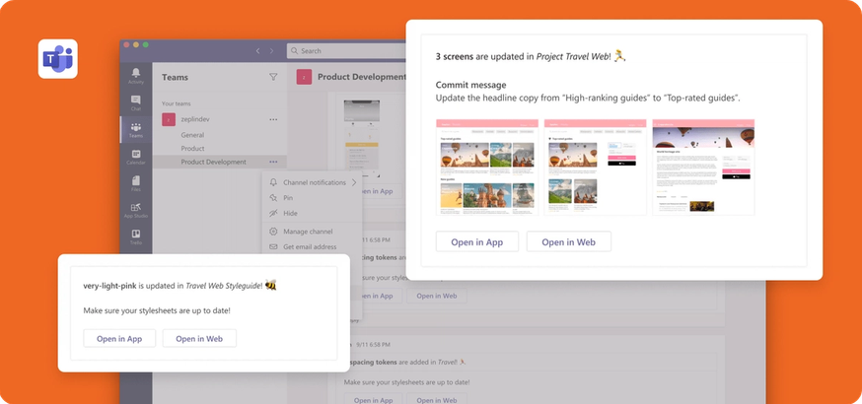Click the 'very-light-pink' color name text
This screenshot has width=862, height=404.
(x=109, y=286)
